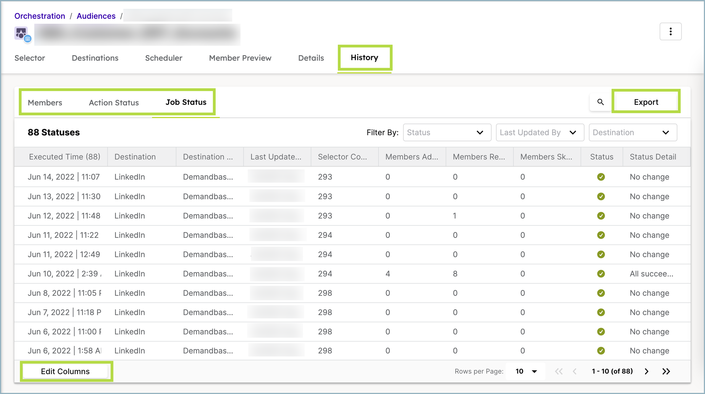The image size is (705, 394).
Task: Open the Rows per Page dropdown
Action: click(x=526, y=371)
